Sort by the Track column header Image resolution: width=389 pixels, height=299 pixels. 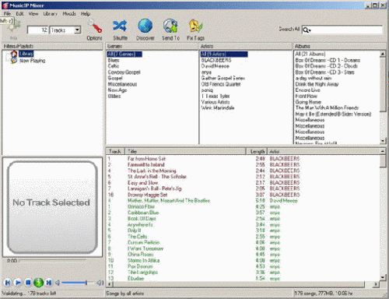click(x=115, y=151)
